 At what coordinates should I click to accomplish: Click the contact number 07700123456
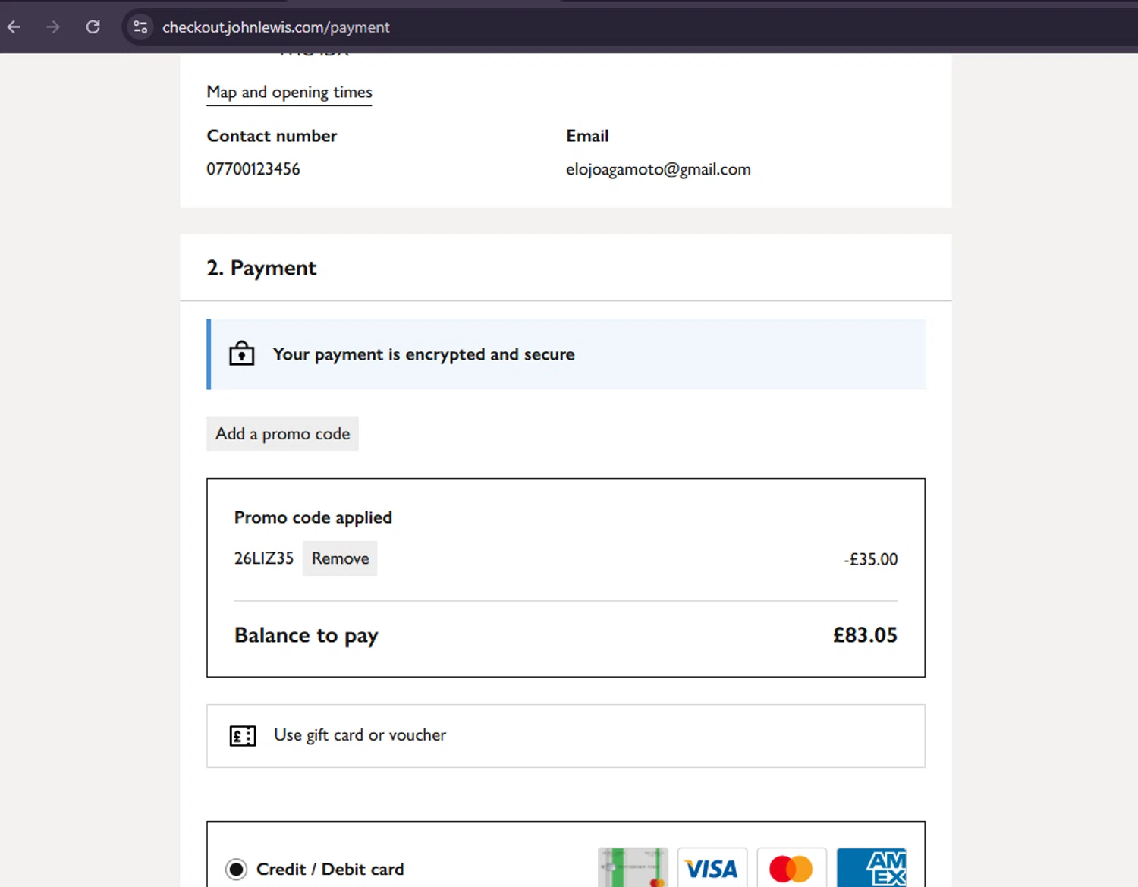[x=253, y=169]
